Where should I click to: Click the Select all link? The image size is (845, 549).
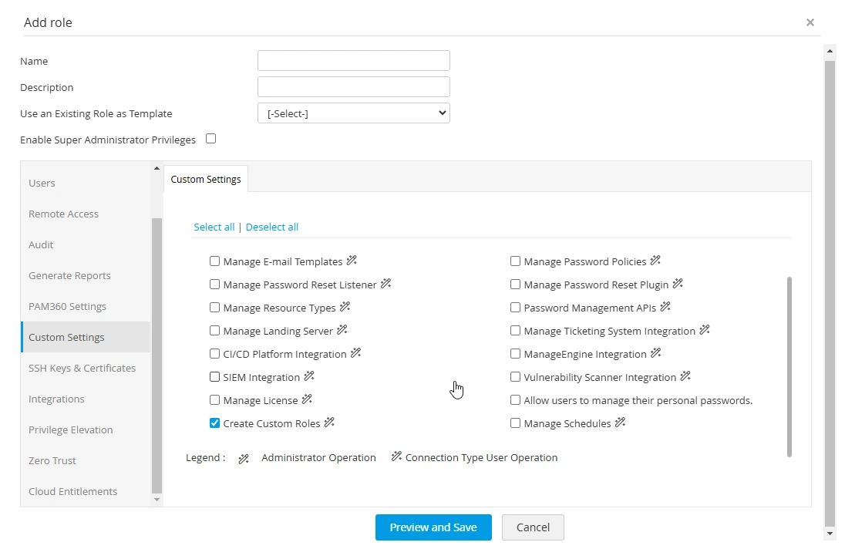pos(214,227)
